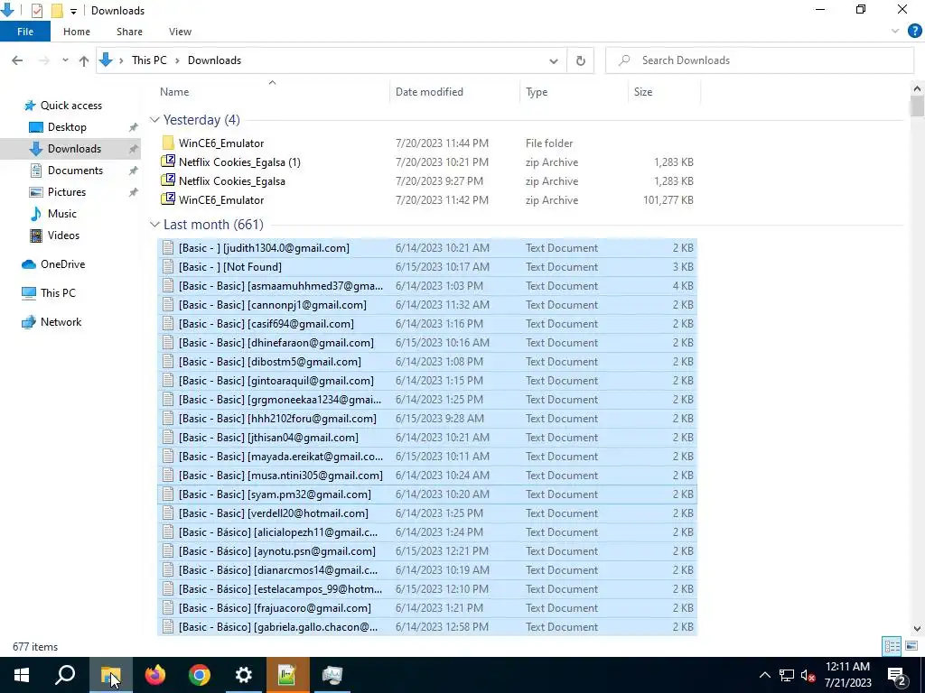Select OneDrive in navigation pane
Image resolution: width=925 pixels, height=693 pixels.
pos(62,264)
